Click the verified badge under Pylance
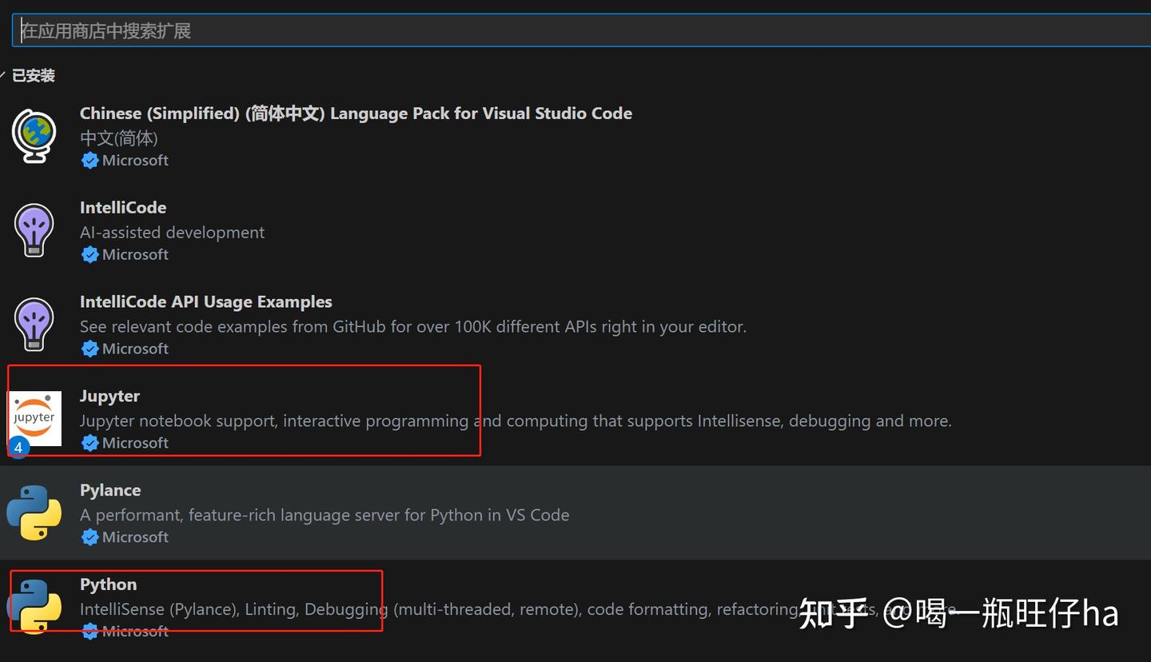 click(90, 536)
